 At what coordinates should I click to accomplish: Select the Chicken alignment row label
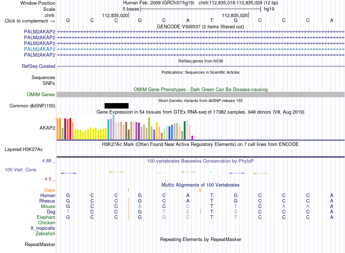coord(46,223)
